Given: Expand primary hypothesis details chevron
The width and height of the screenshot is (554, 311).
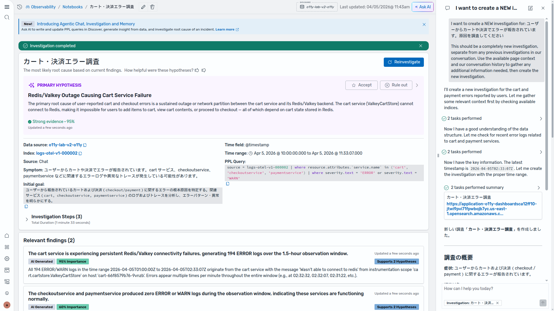Looking at the screenshot, I should 417,85.
